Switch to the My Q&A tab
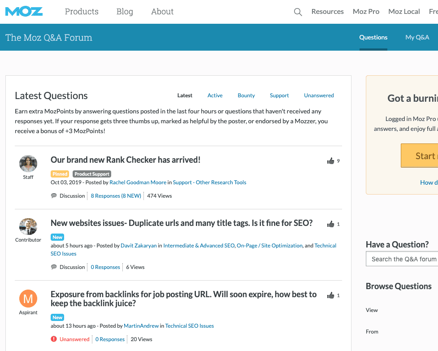This screenshot has width=438, height=351. click(417, 37)
